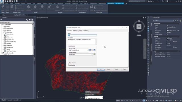
Task: Confirm dialog with OK button
Action: tap(101, 70)
